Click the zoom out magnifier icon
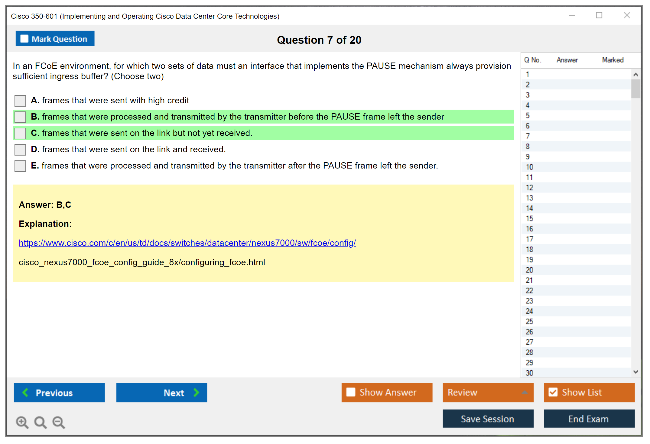The width and height of the screenshot is (650, 444). coord(58,422)
